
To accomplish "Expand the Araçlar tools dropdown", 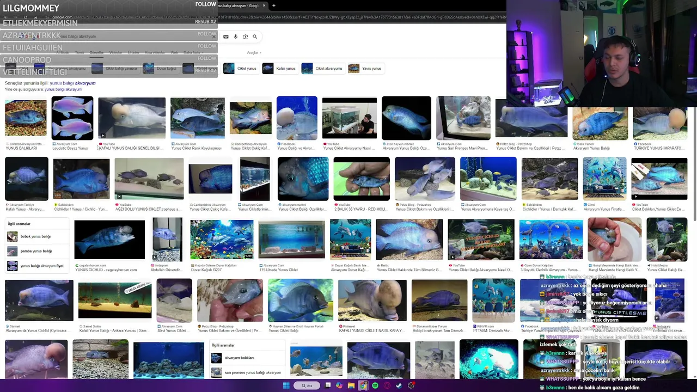I will coord(254,53).
